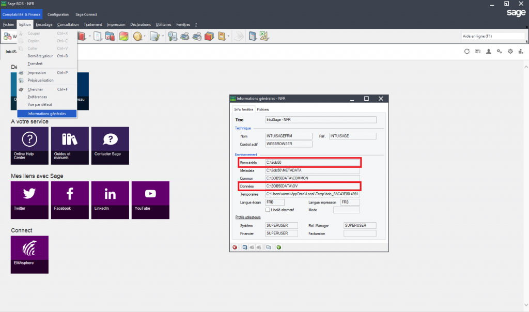Click the checklist document toolbar icon

click(98, 37)
